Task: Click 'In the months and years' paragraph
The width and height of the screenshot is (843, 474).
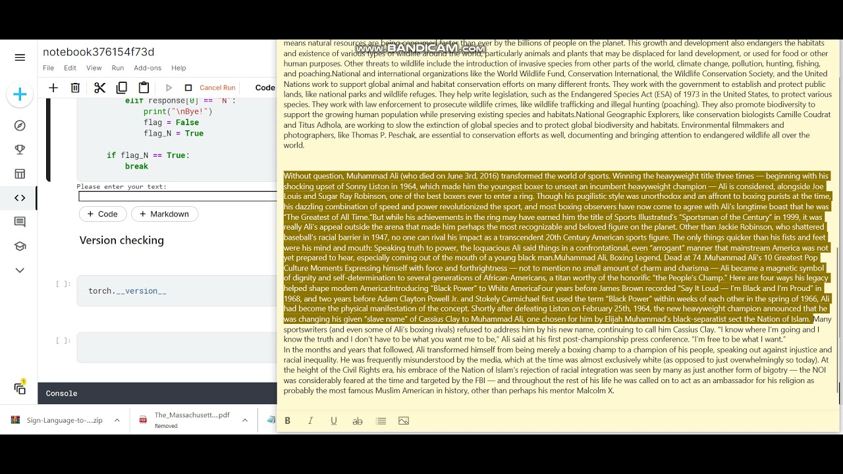Action: pos(557,370)
